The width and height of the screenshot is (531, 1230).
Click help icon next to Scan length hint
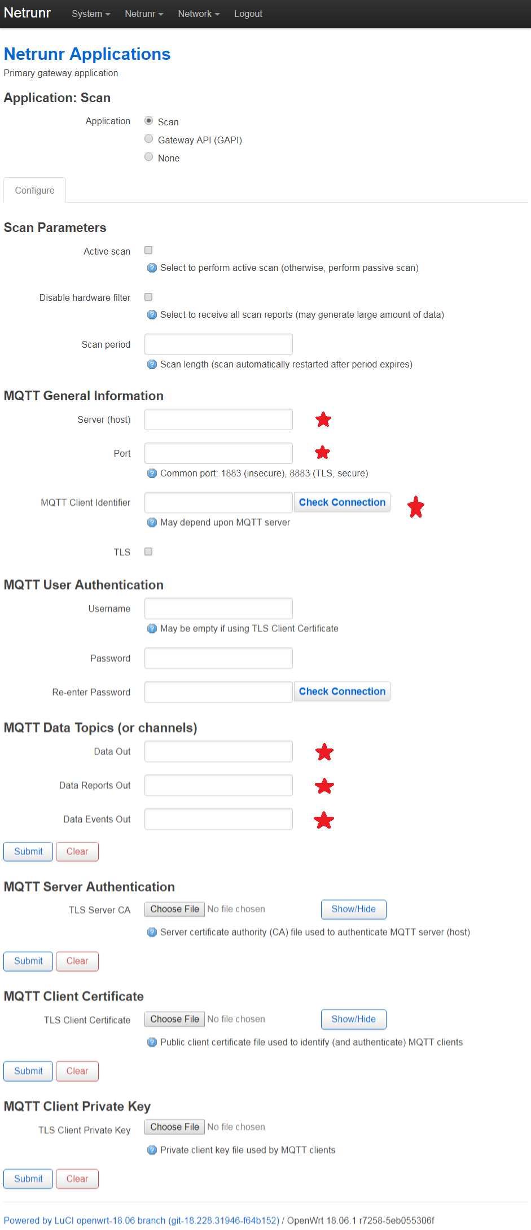click(x=152, y=365)
